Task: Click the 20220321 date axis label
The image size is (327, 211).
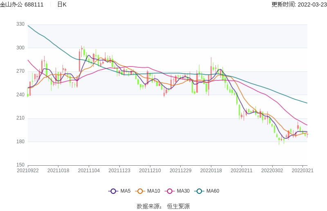Action: (x=302, y=171)
